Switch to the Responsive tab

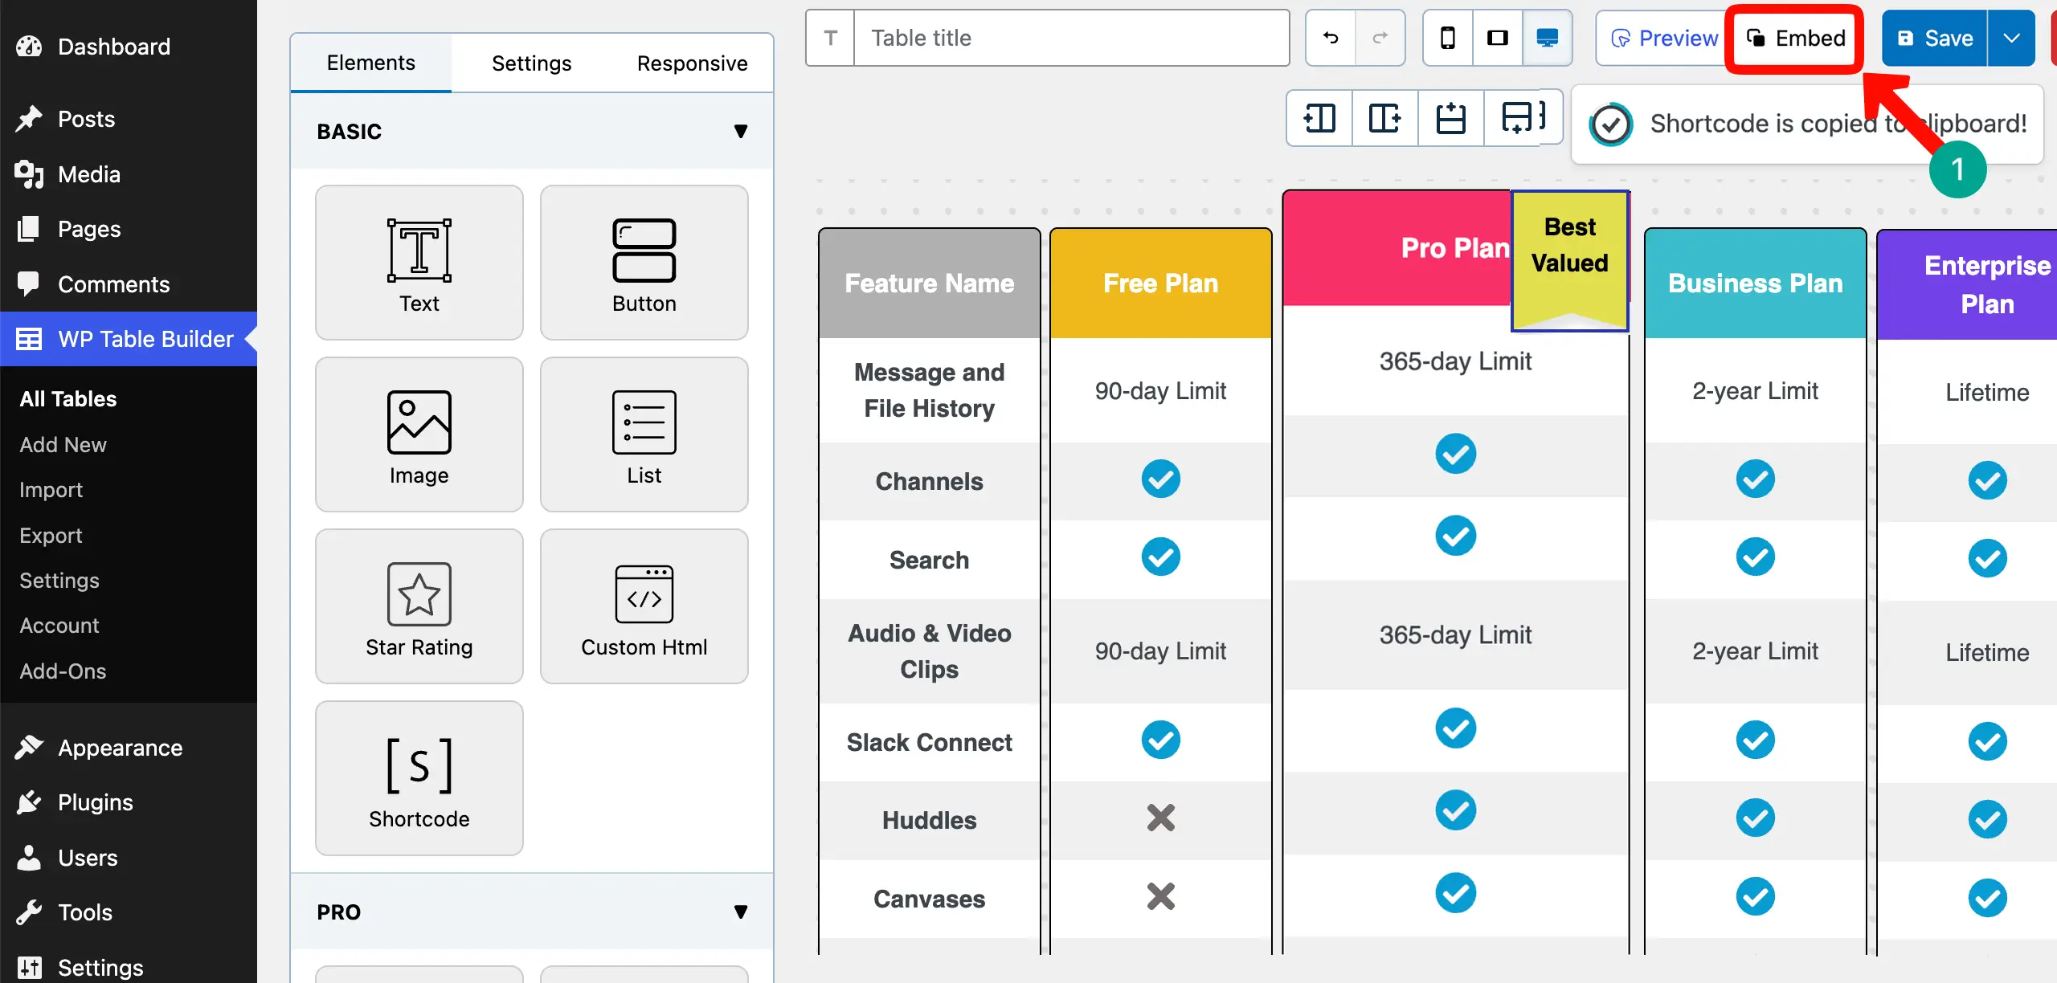pyautogui.click(x=692, y=63)
